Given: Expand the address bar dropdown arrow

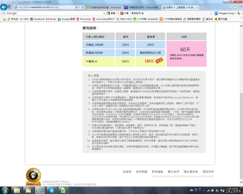Looking at the screenshot, I should pos(79,7).
